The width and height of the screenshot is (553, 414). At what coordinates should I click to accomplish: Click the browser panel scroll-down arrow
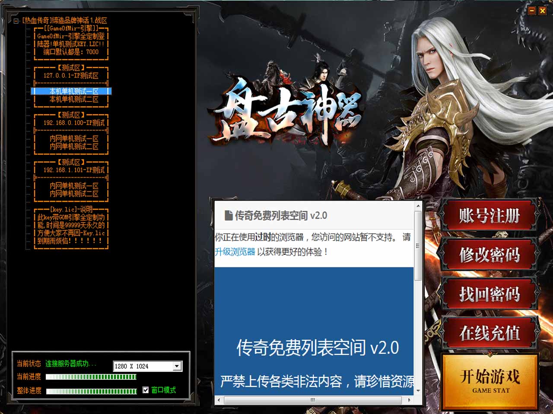[418, 391]
